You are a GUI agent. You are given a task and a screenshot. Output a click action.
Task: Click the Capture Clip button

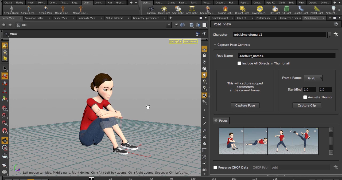pos(306,105)
